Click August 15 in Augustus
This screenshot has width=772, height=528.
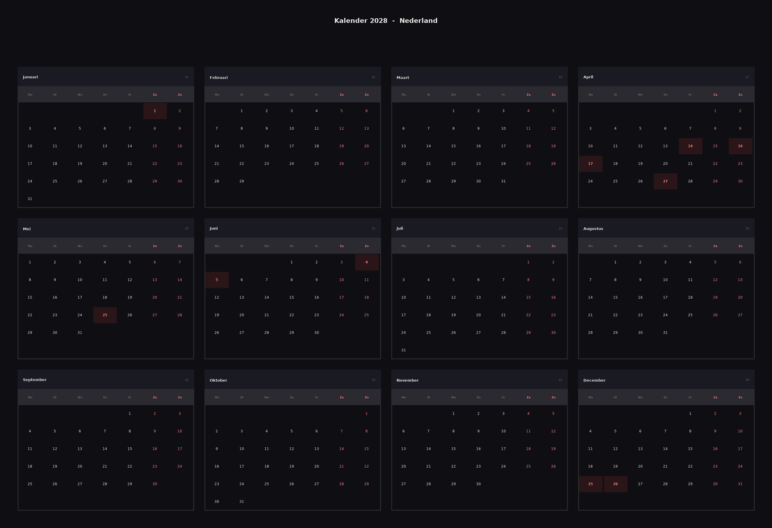[615, 297]
